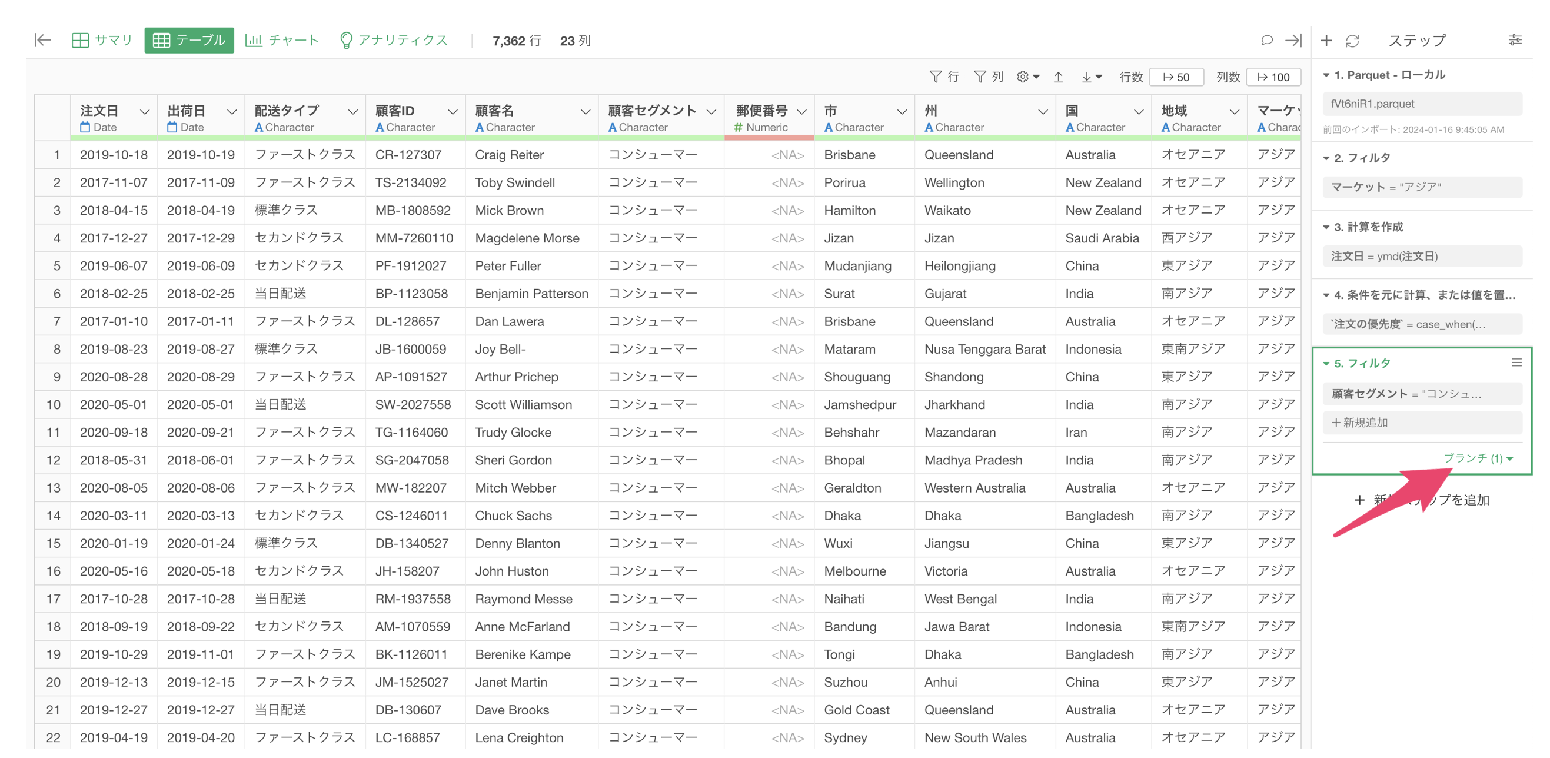Collapse the 2. フィルタ step
This screenshot has width=1550, height=758.
1326,158
